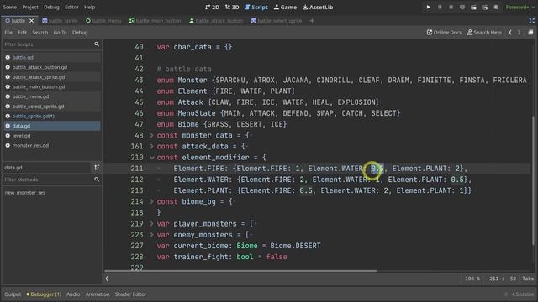Open the remote deploy icon
Image resolution: width=538 pixels, height=302 pixels.
(462, 7)
